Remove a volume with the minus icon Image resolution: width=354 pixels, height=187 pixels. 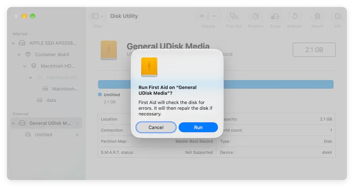(214, 16)
